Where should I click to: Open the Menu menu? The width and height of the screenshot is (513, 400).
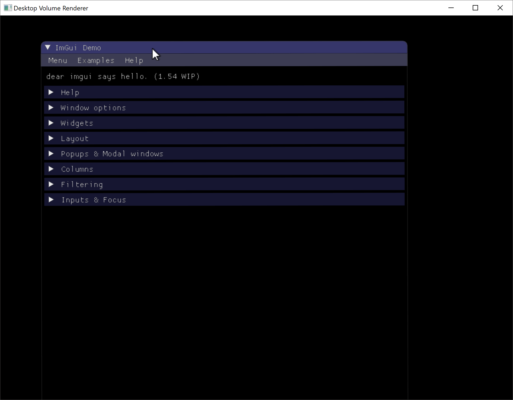pyautogui.click(x=57, y=60)
